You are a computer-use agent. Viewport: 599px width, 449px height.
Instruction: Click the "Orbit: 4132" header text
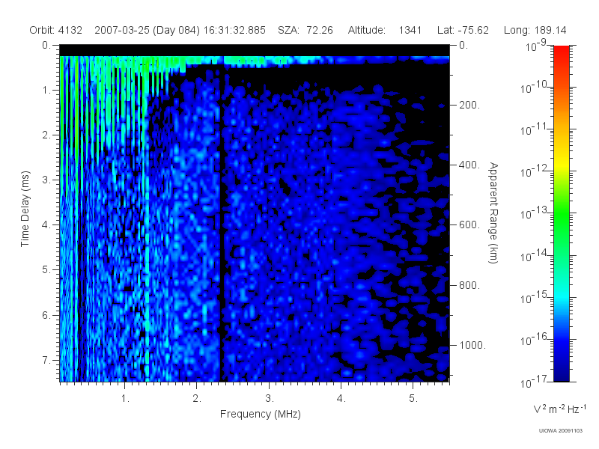[55, 30]
